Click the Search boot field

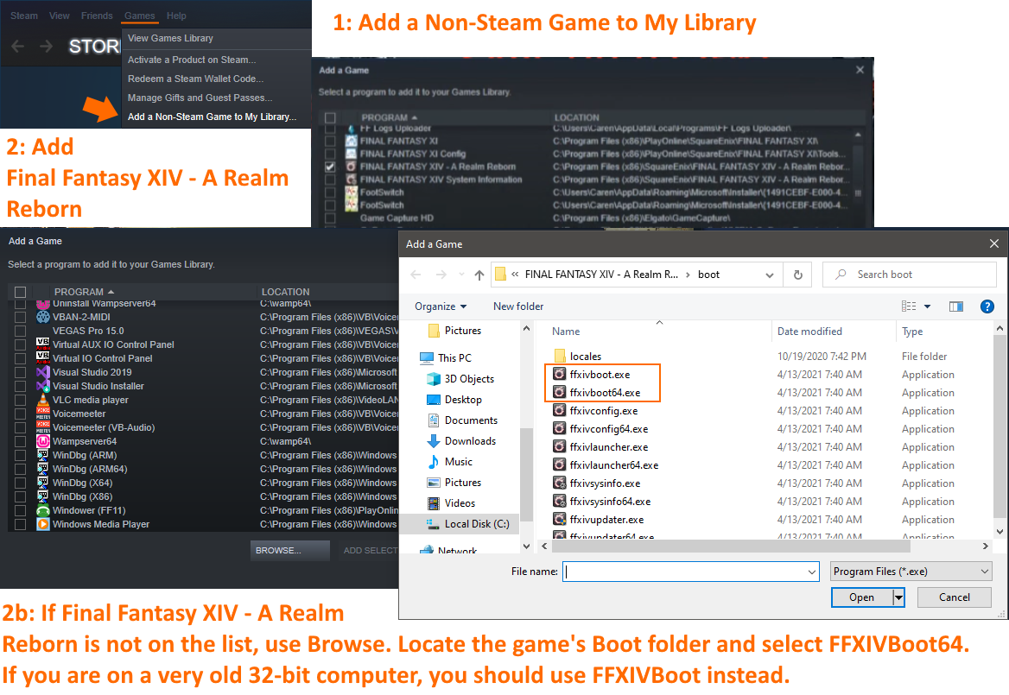point(910,275)
